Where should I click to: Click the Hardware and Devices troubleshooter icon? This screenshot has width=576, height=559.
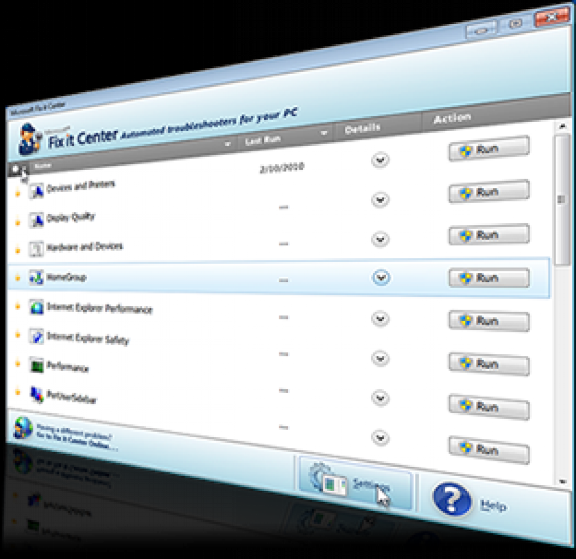[37, 249]
